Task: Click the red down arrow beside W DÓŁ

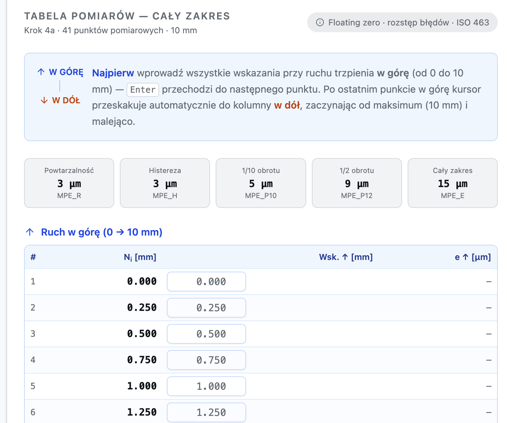Action: [44, 100]
